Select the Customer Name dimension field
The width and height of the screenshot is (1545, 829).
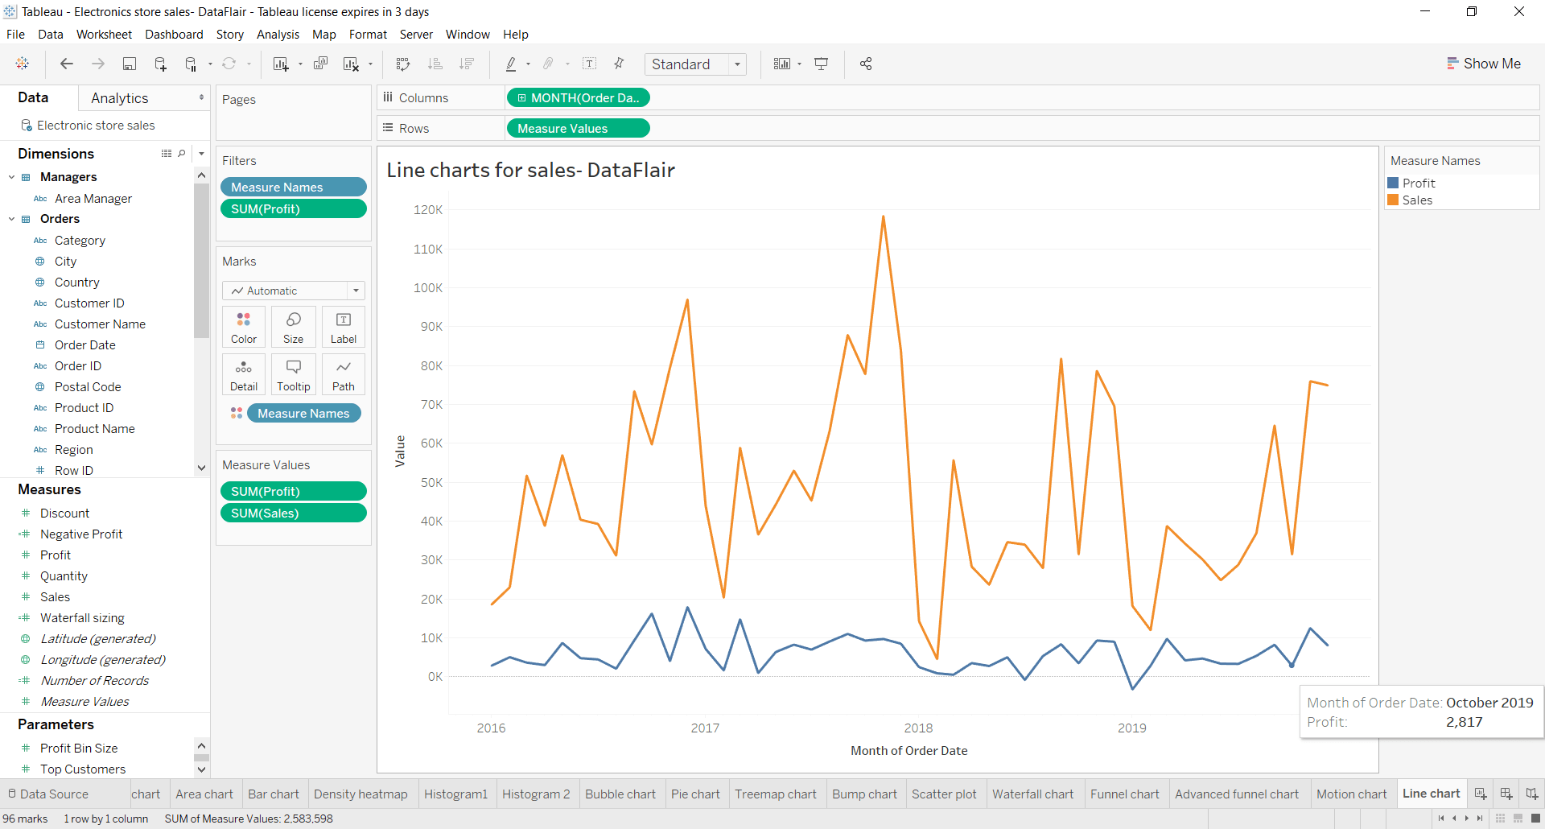point(100,324)
